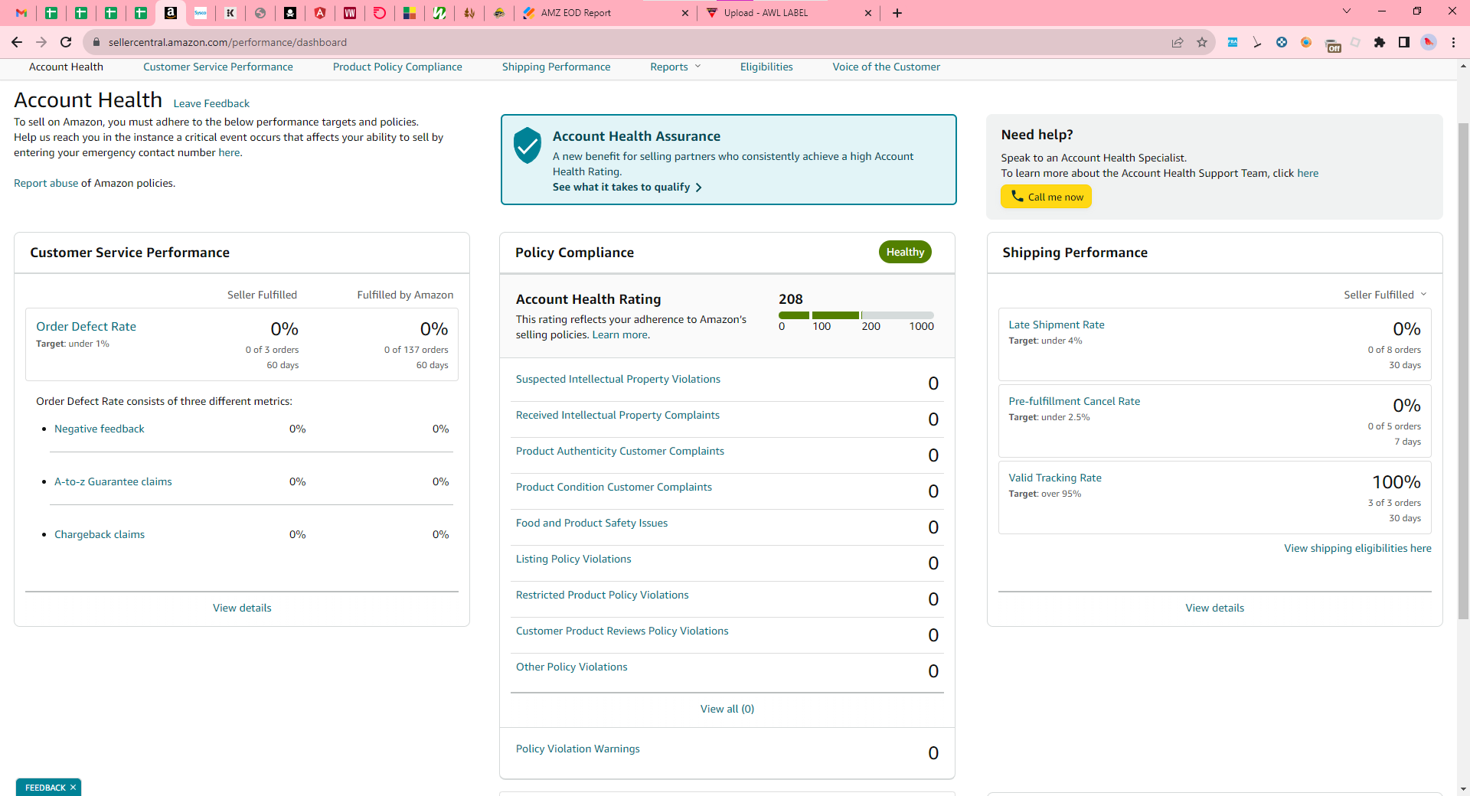This screenshot has width=1470, height=796.
Task: Open the Negative feedback metric link
Action: pyautogui.click(x=100, y=429)
